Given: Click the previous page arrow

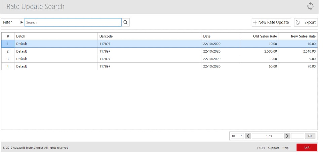Looking at the screenshot, I should click(248, 136).
